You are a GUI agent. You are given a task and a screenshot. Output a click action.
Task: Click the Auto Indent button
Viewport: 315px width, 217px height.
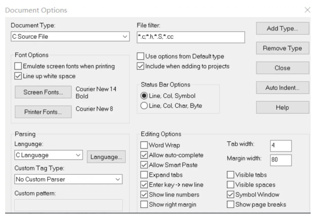pyautogui.click(x=282, y=87)
